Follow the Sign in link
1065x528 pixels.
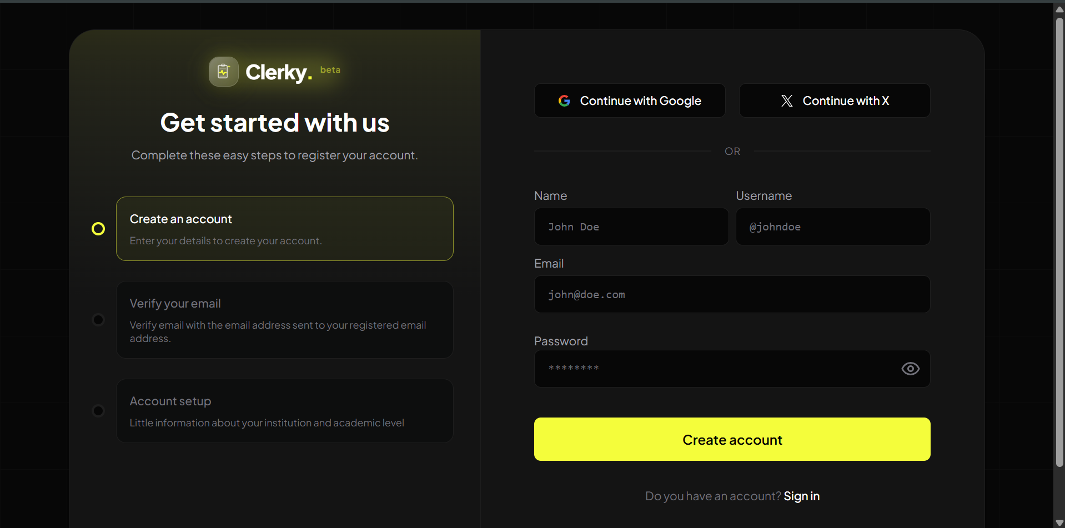click(x=801, y=496)
